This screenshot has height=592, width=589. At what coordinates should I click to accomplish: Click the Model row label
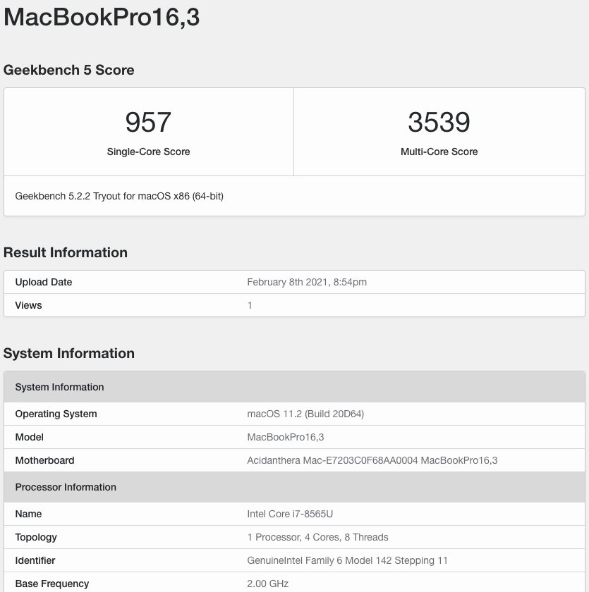pyautogui.click(x=29, y=437)
